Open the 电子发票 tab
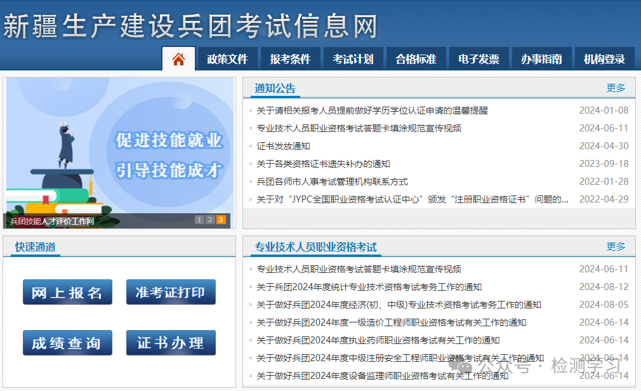Screen dimensions: 641x391 (479, 58)
